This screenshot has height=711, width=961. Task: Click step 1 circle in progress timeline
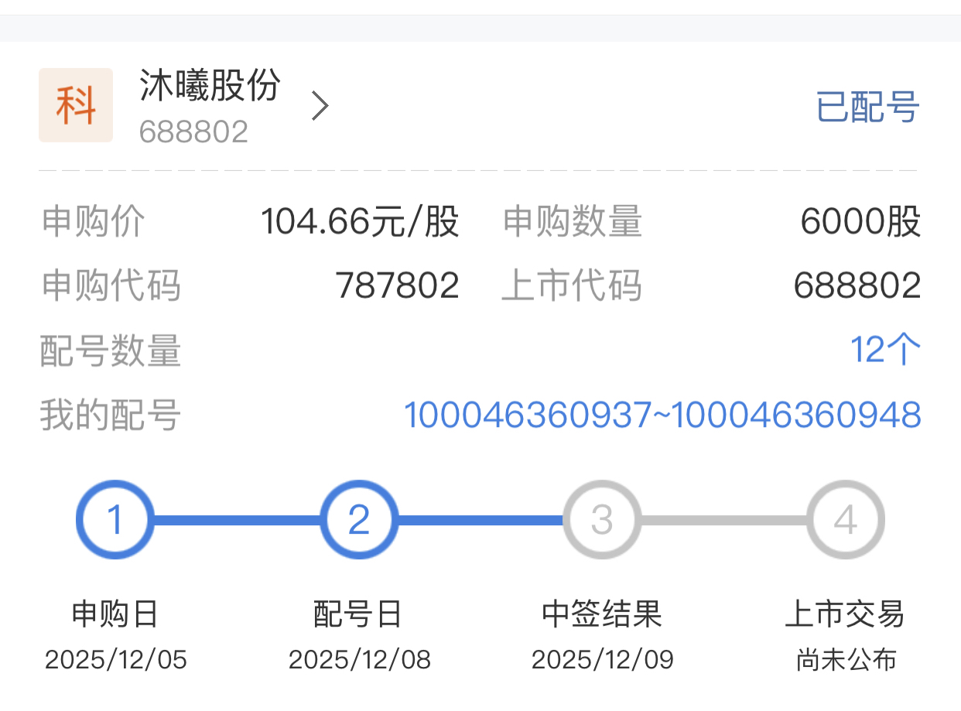click(x=115, y=520)
